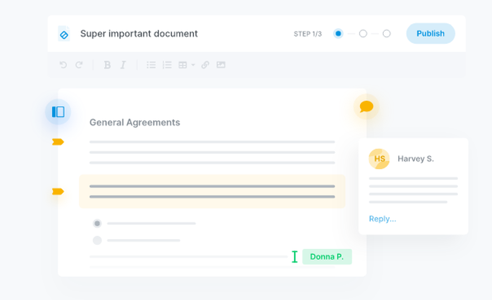Viewport: 492px width, 300px height.
Task: Select the numbered list icon
Action: pyautogui.click(x=167, y=64)
